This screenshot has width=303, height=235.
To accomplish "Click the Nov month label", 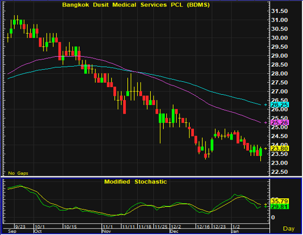I will [106, 231].
